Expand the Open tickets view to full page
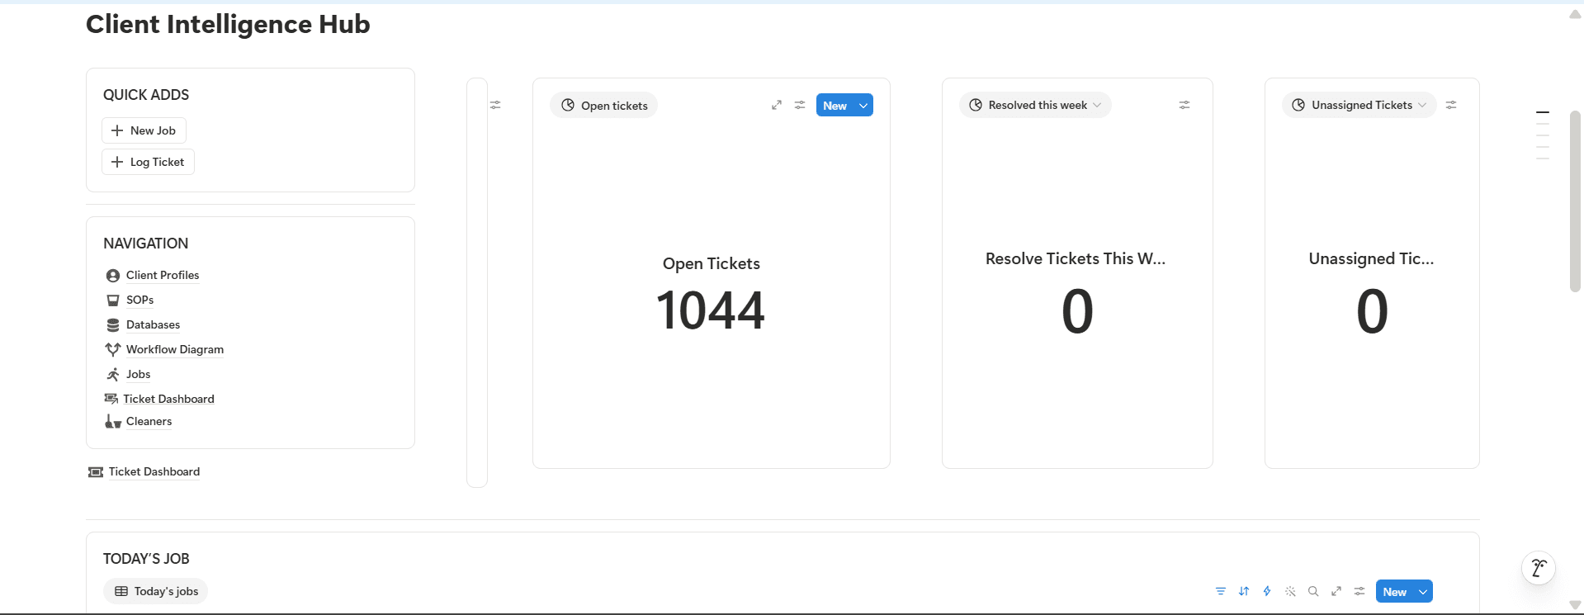Screen dimensions: 1584x615 point(777,105)
